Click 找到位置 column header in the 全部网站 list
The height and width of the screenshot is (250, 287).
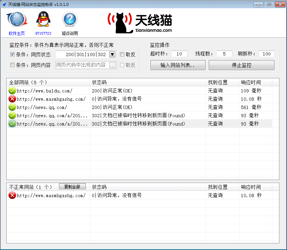[x=222, y=82]
